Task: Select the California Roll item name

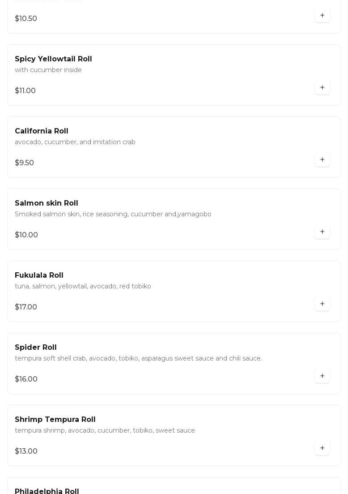Action: (42, 131)
